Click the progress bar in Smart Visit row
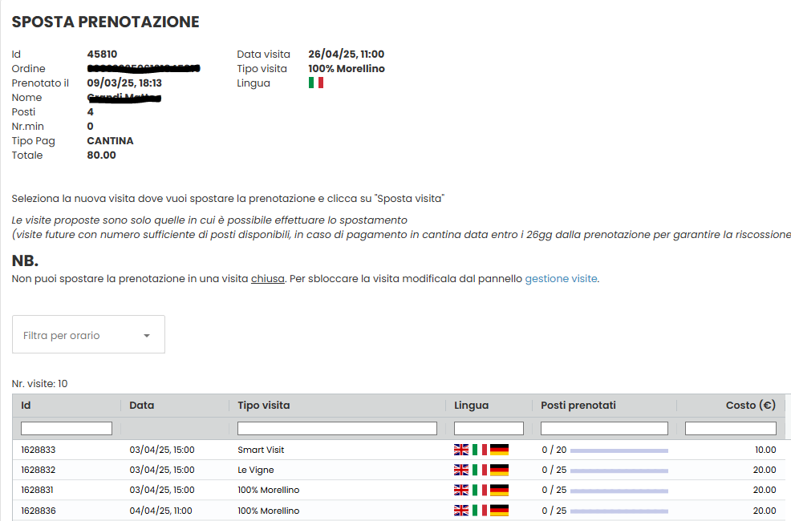Viewport: 791px width, 521px height. [619, 450]
